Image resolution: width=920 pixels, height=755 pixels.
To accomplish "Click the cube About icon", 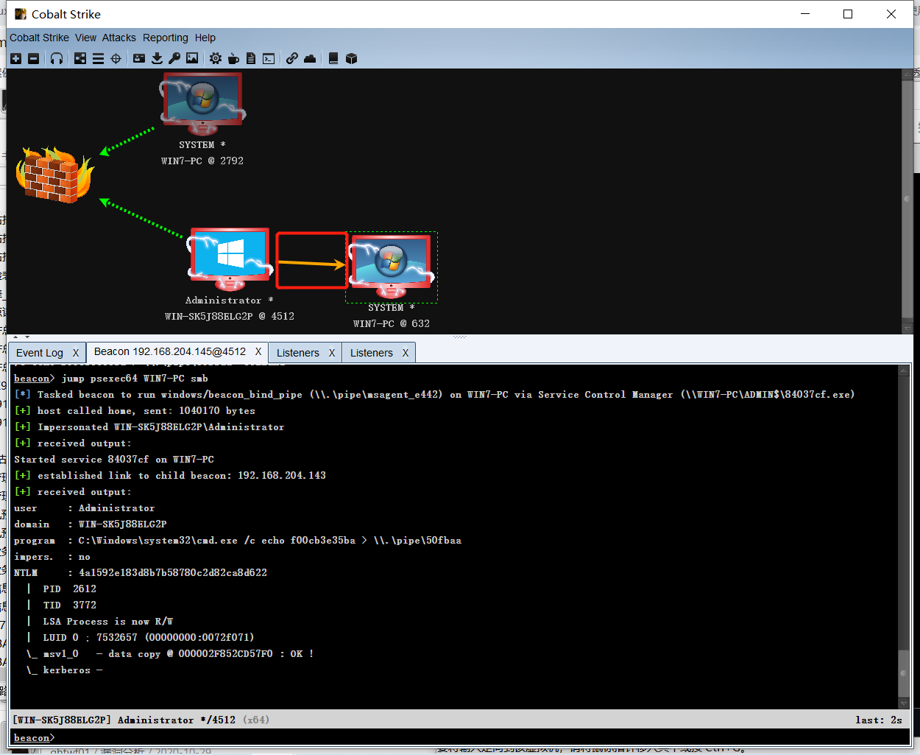I will (x=351, y=58).
